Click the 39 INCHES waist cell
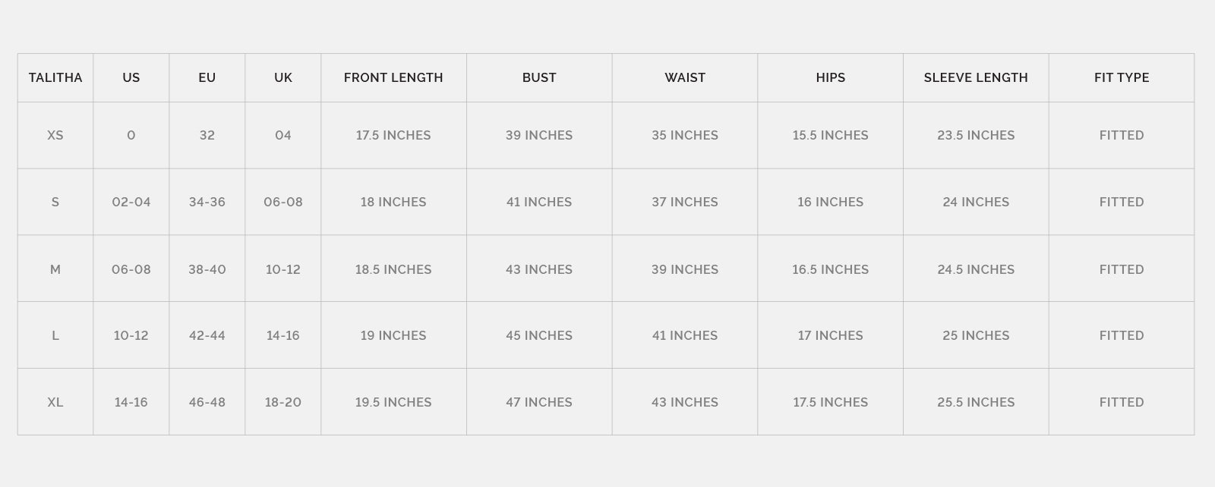The height and width of the screenshot is (487, 1215). click(685, 269)
